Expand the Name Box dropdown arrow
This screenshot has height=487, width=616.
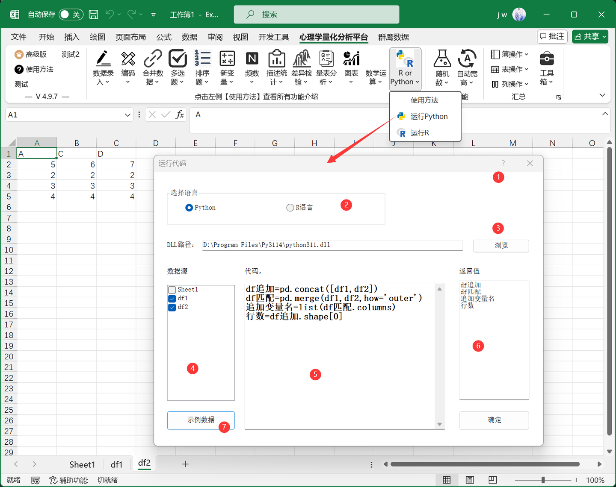[127, 115]
